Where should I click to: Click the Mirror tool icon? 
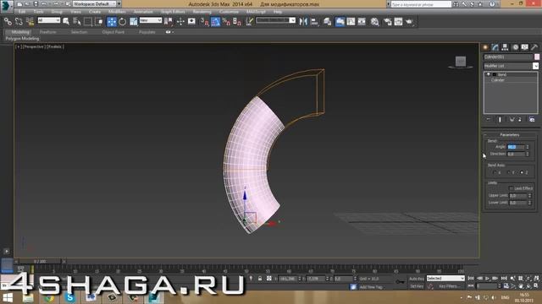(303, 22)
